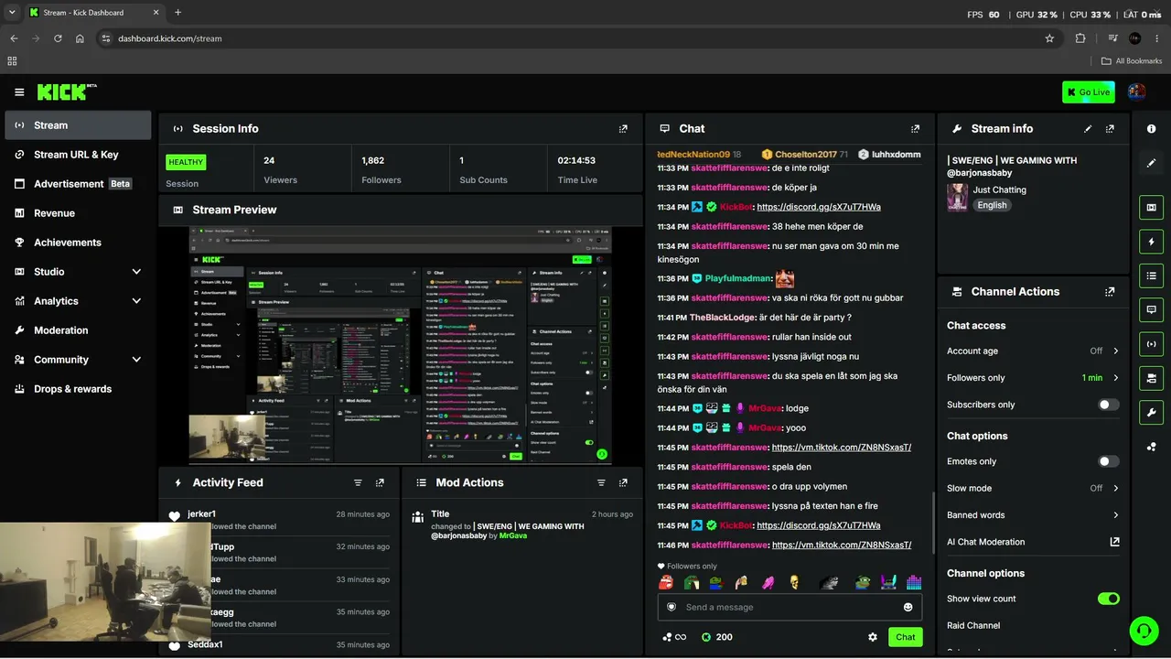Select Stream in the sidebar
Screen dimensions: 1171x659
pos(79,125)
